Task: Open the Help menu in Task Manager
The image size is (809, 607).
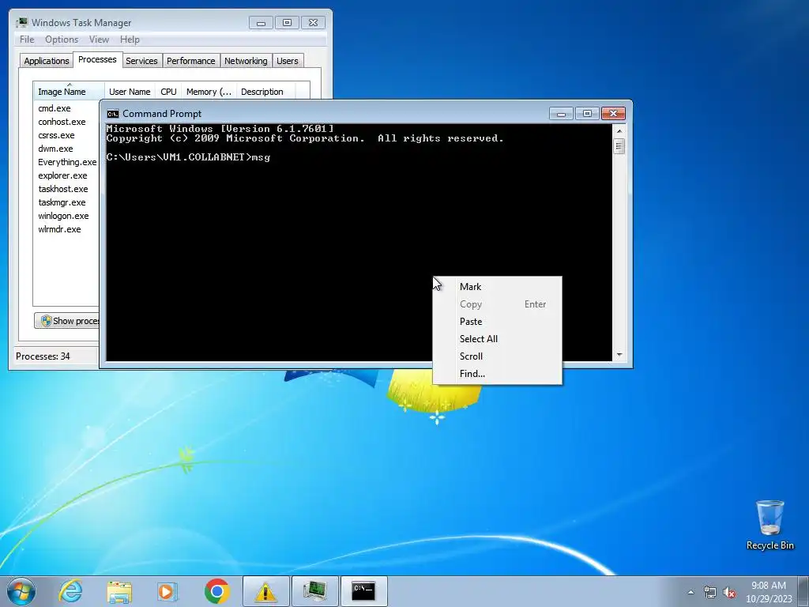Action: pyautogui.click(x=130, y=40)
